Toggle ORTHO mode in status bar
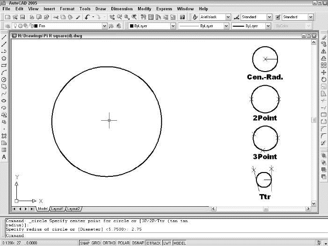The width and height of the screenshot is (328, 246). pos(109,243)
